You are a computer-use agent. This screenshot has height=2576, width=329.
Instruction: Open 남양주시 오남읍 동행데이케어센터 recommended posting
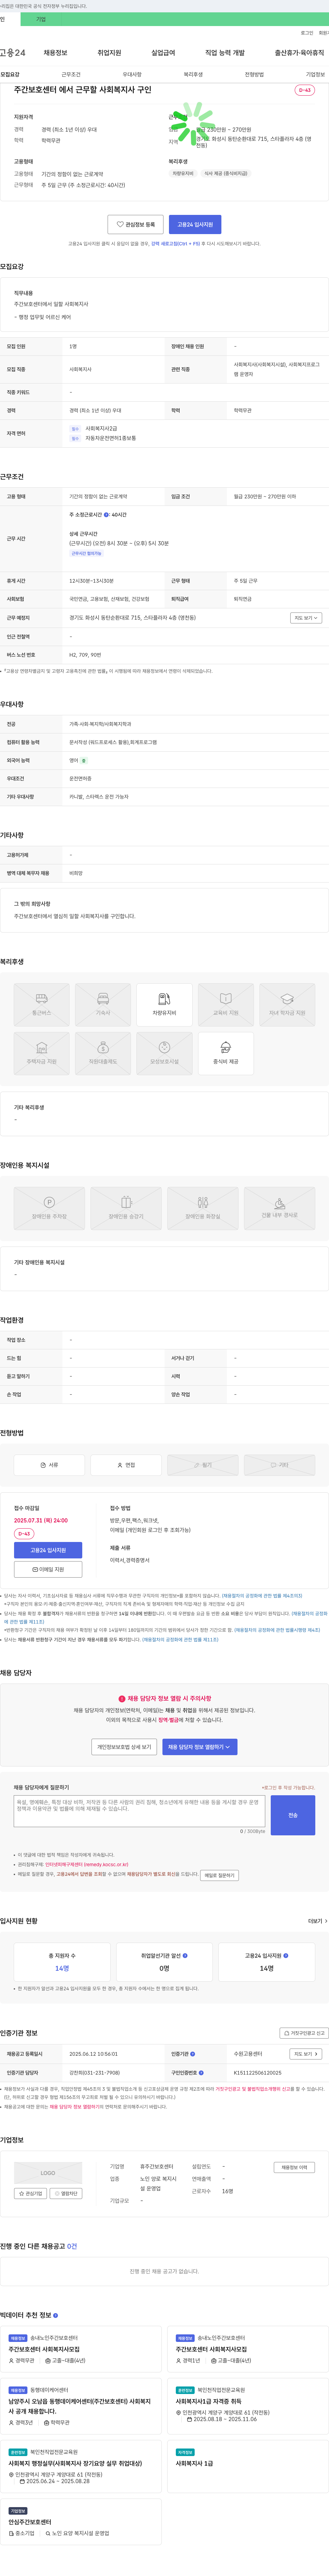pyautogui.click(x=81, y=2406)
